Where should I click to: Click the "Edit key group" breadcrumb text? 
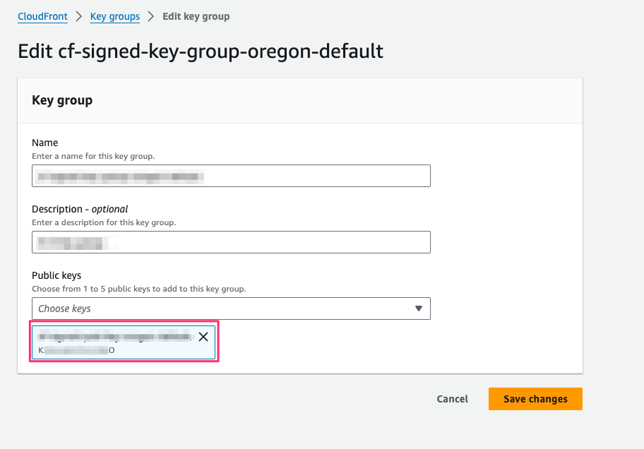coord(196,16)
